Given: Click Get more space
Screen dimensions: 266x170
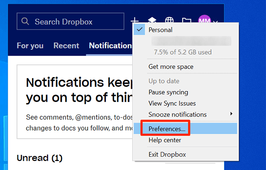Looking at the screenshot, I should pyautogui.click(x=171, y=67).
